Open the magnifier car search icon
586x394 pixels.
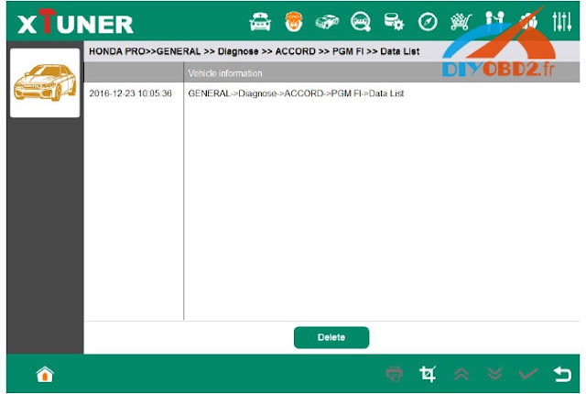361,22
